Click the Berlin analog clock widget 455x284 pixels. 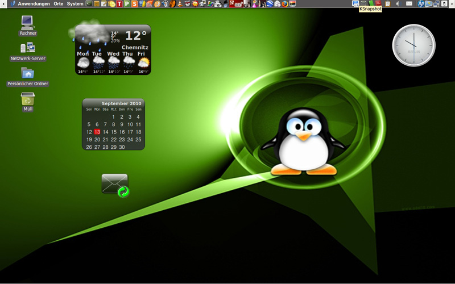point(414,45)
